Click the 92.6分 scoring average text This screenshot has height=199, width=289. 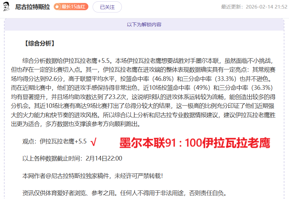click(x=54, y=79)
